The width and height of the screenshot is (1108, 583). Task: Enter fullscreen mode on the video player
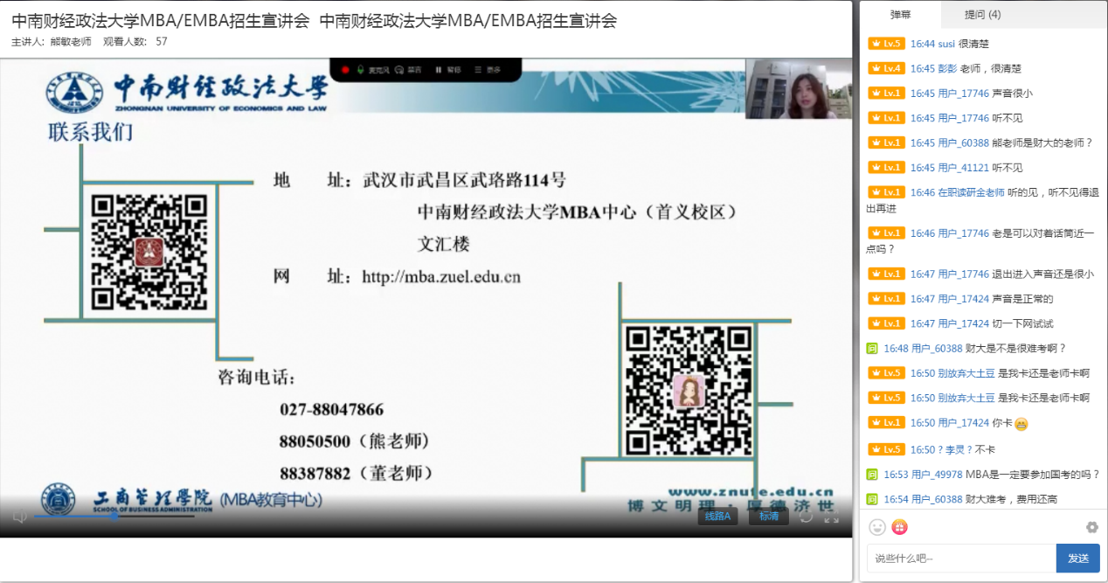point(831,517)
